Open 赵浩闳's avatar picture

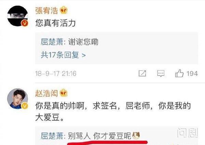pos(17,99)
